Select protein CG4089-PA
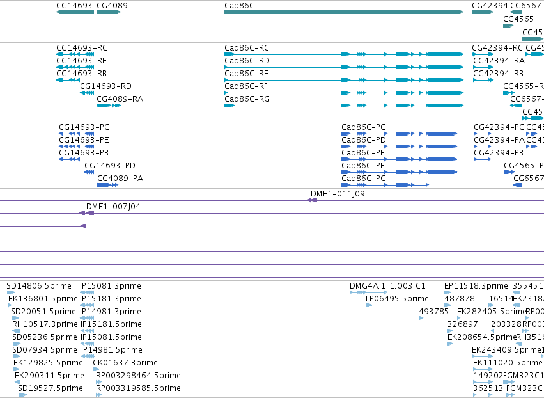 [107, 185]
